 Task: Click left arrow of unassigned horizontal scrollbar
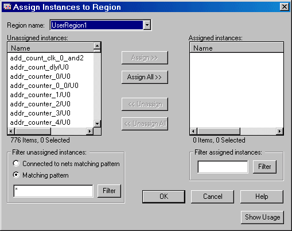[11, 131]
